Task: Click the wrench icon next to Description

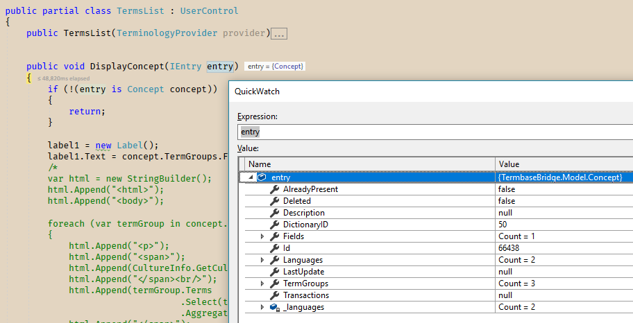Action: pyautogui.click(x=274, y=213)
